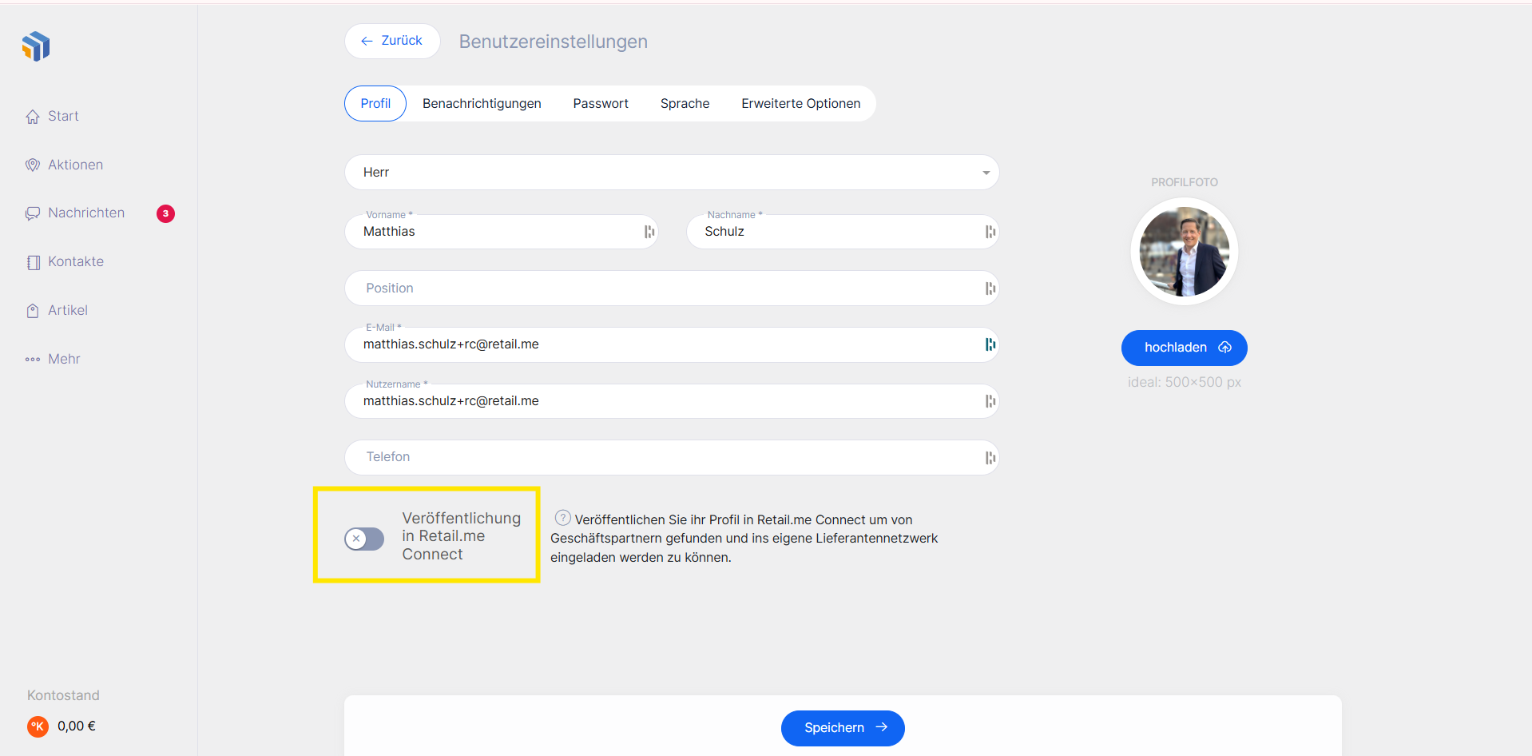The width and height of the screenshot is (1532, 756).
Task: Click the Artikel sidebar icon
Action: (33, 311)
